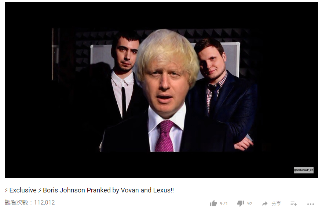
Task: Click the 112,012 view count number
Action: tap(44, 202)
